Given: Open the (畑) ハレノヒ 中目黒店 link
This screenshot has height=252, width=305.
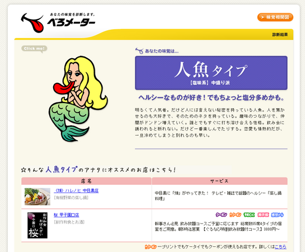Looking at the screenshot, I should coord(76,191).
